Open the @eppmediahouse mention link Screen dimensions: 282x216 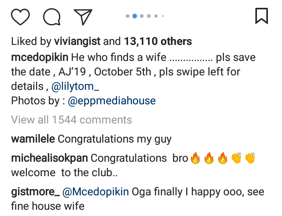click(x=112, y=101)
